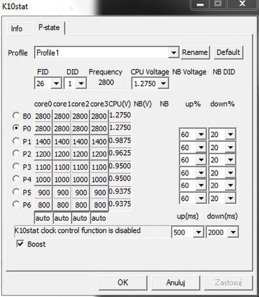Click the greyed-out Zastosuj button
259x297 pixels.
(228, 283)
